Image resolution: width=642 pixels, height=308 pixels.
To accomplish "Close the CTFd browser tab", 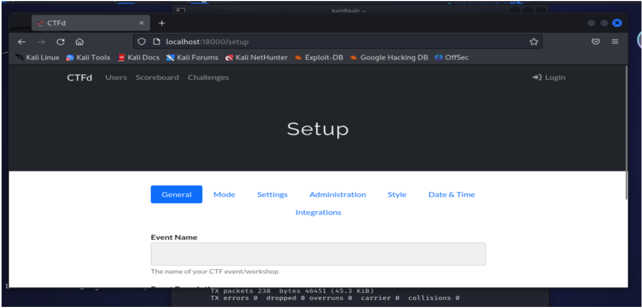I will click(142, 23).
